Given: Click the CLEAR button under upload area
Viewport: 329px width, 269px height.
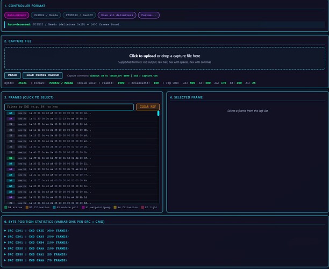Looking at the screenshot, I should (12, 75).
